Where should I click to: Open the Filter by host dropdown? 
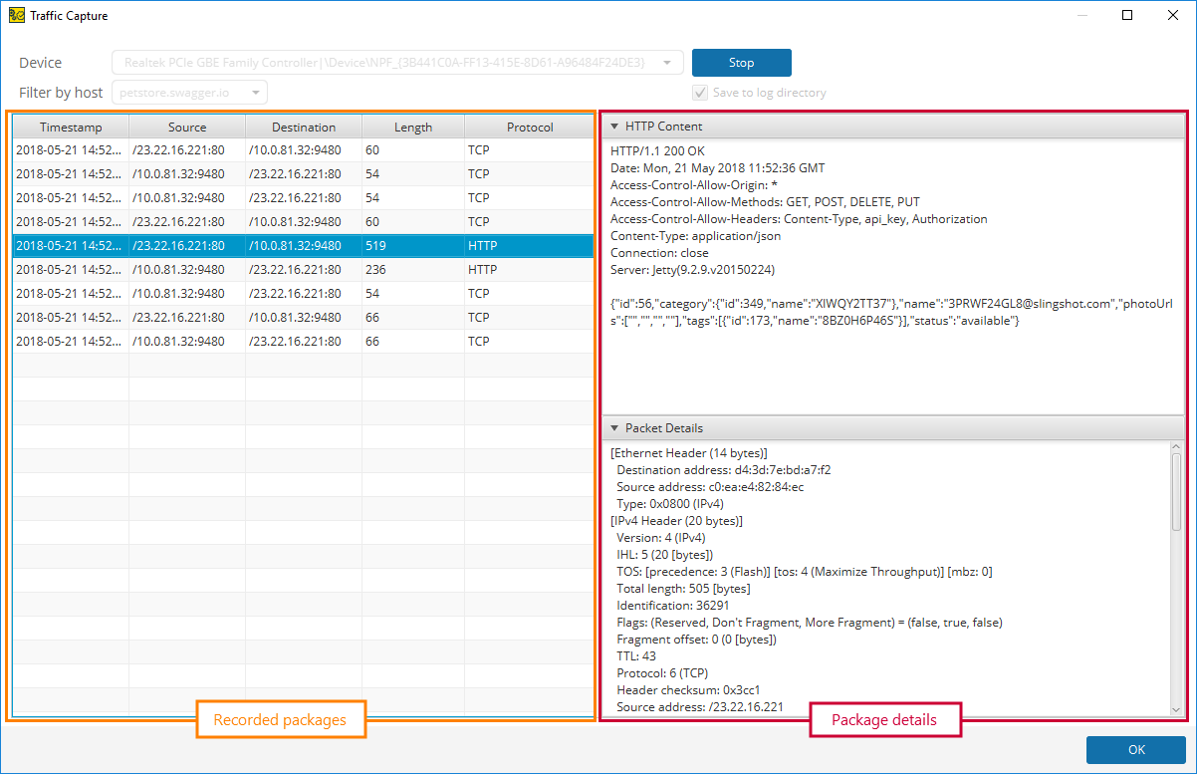tap(255, 91)
